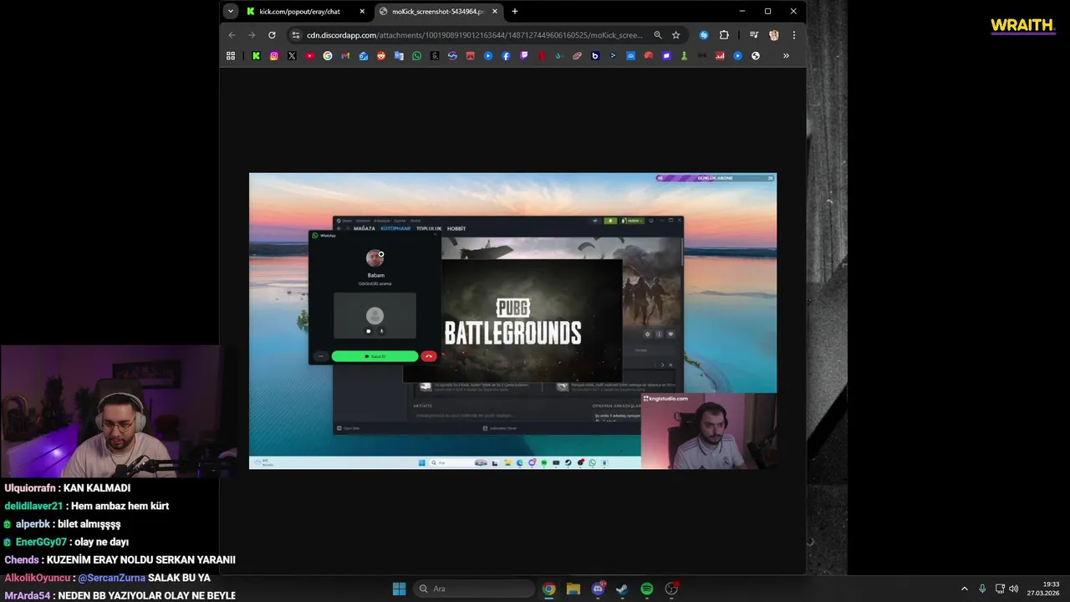Open the apps grid in bookmarks bar
The image size is (1070, 602).
pyautogui.click(x=231, y=56)
